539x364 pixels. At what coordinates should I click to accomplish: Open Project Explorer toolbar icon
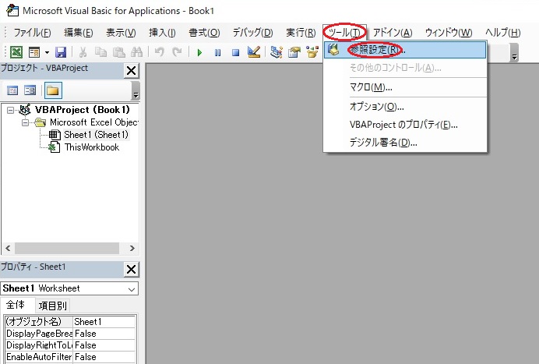[276, 52]
